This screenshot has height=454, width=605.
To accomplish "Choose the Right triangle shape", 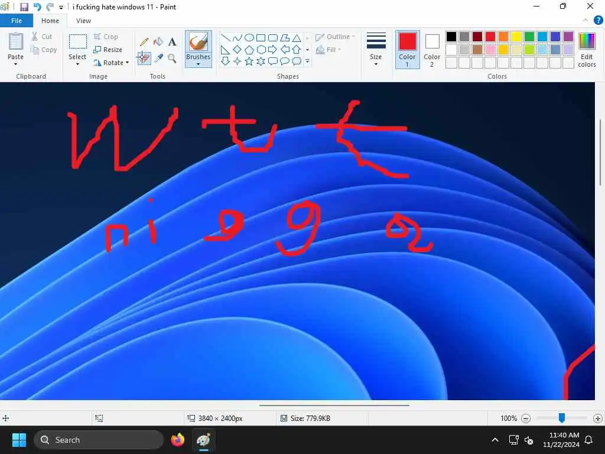I will point(226,50).
